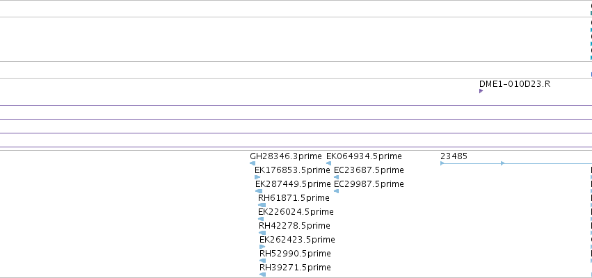Select the EC23687.5prime arrow glyph

337,177
